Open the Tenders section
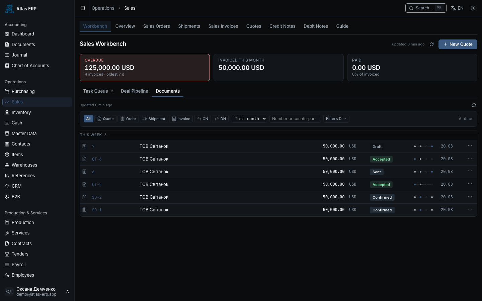This screenshot has height=301, width=482. point(37,254)
